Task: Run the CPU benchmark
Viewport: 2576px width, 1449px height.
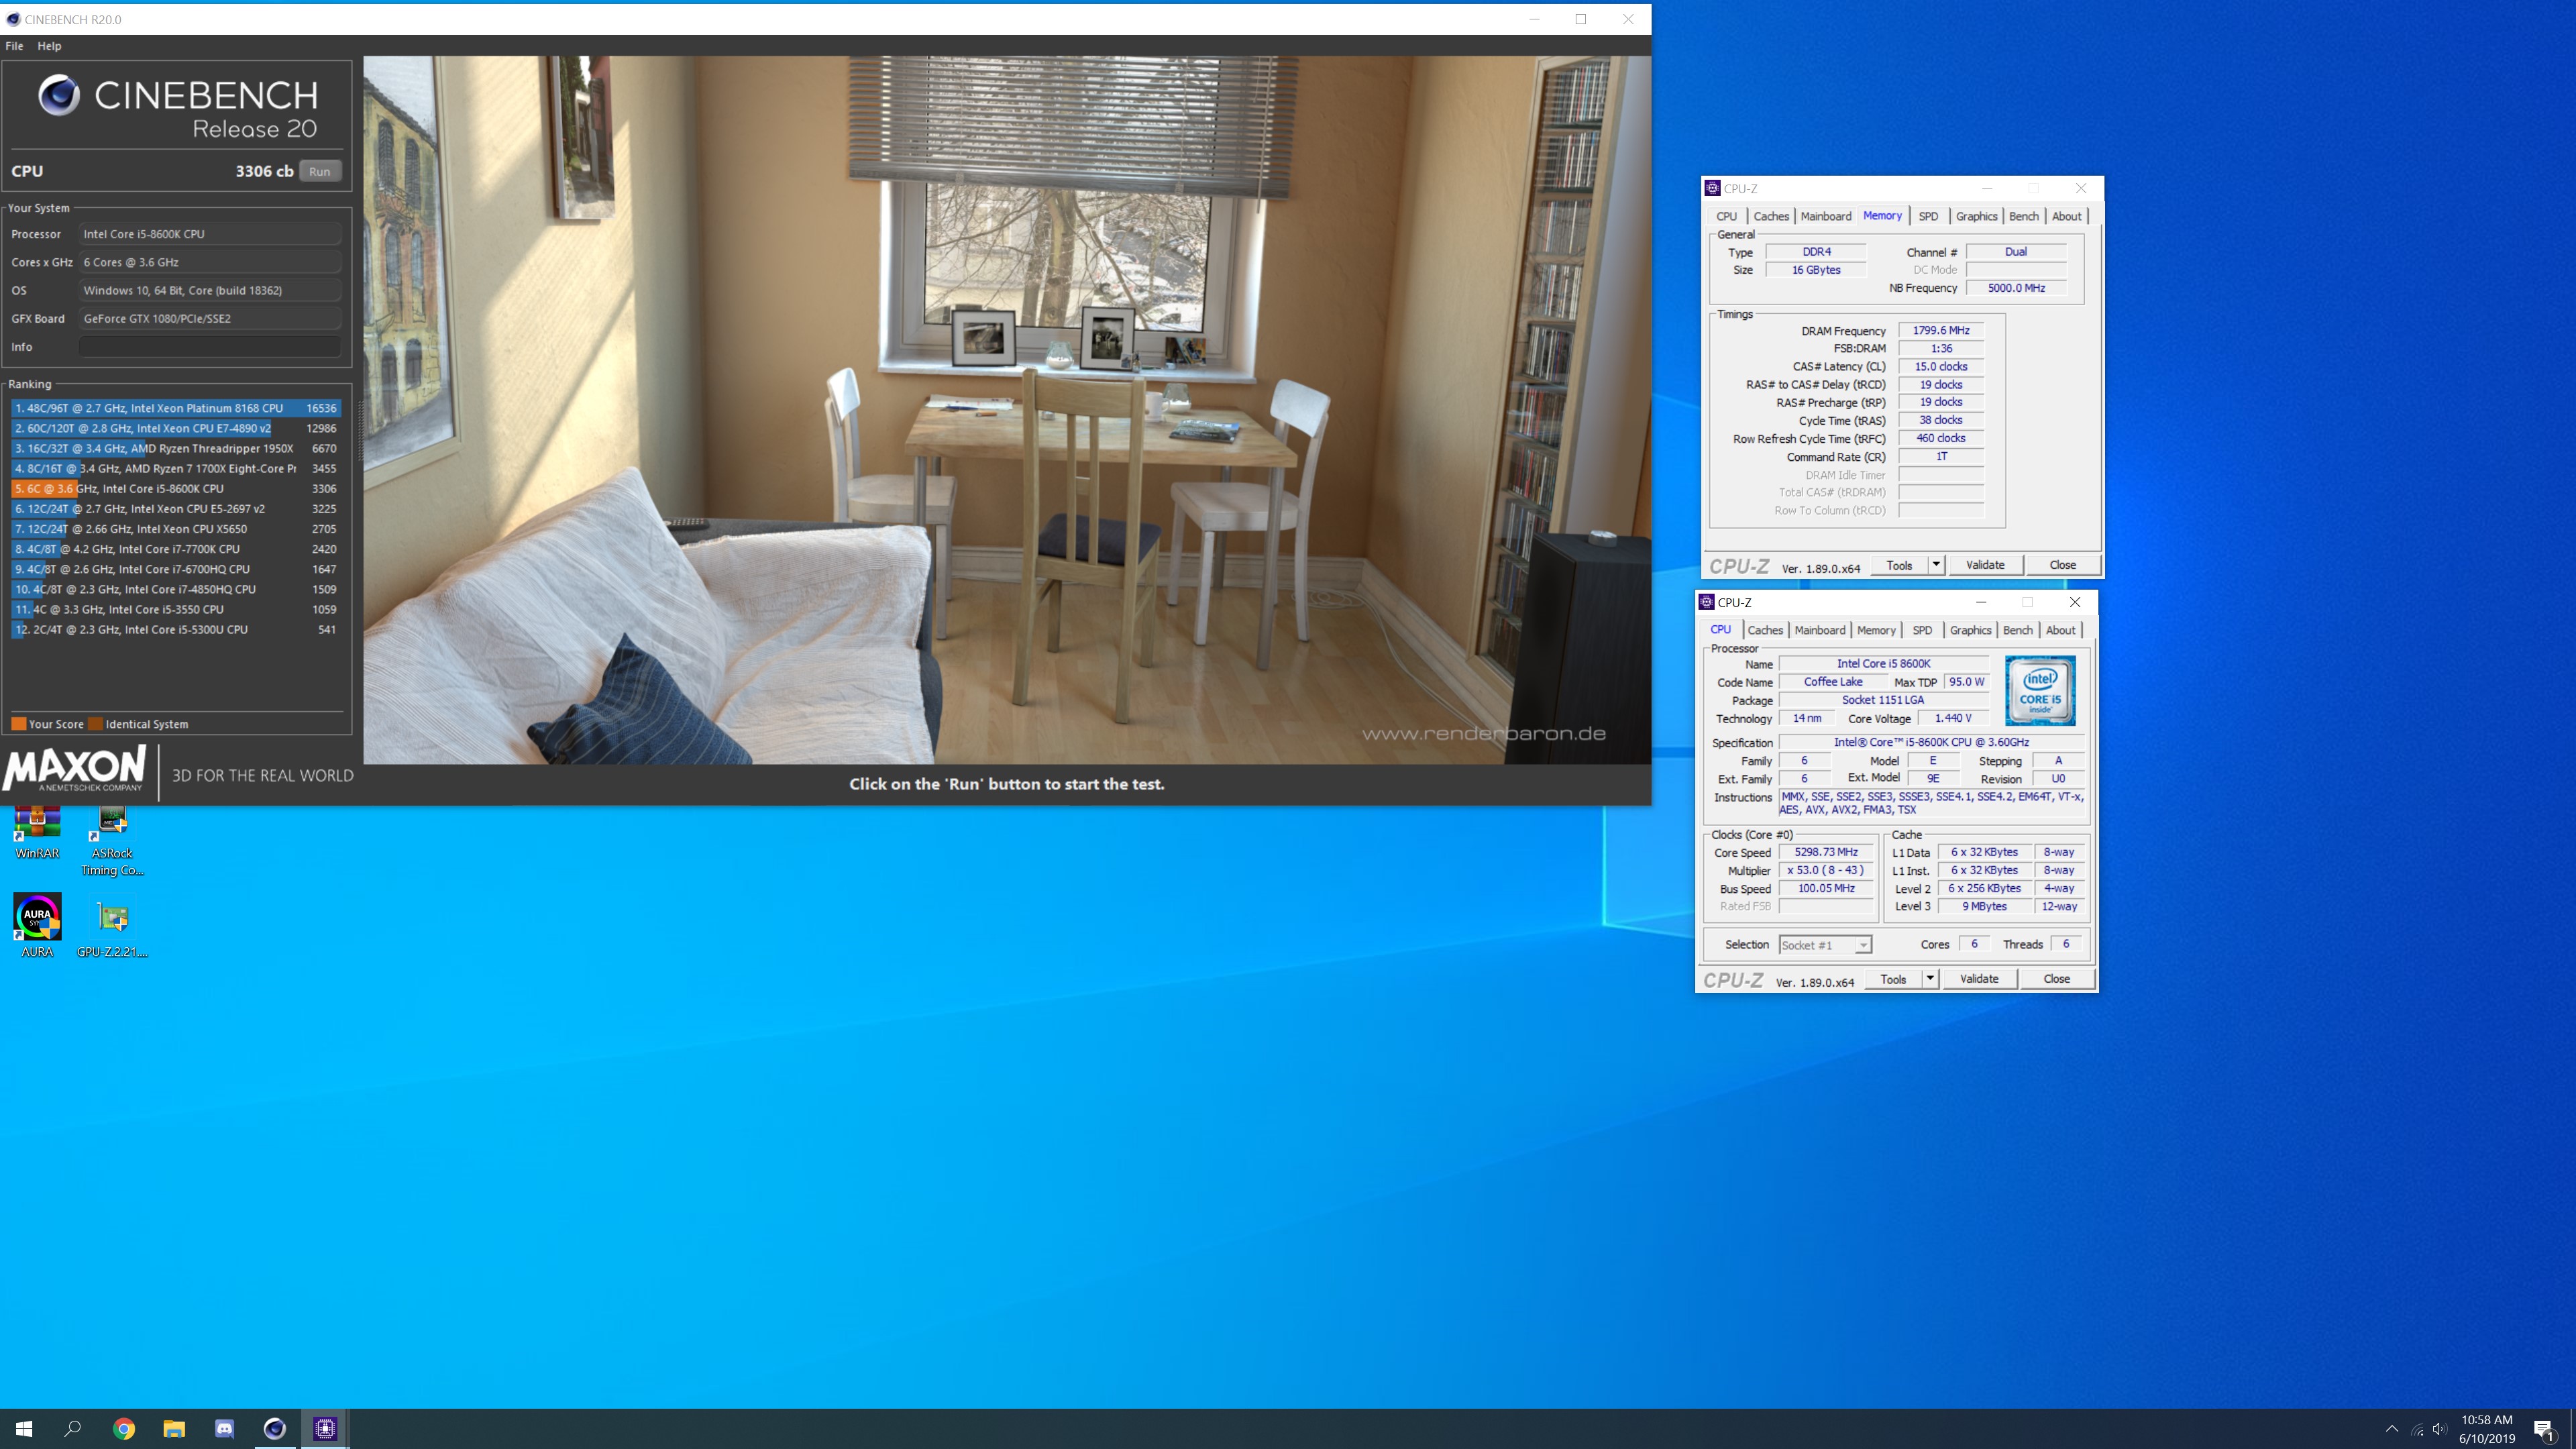Action: click(x=319, y=171)
